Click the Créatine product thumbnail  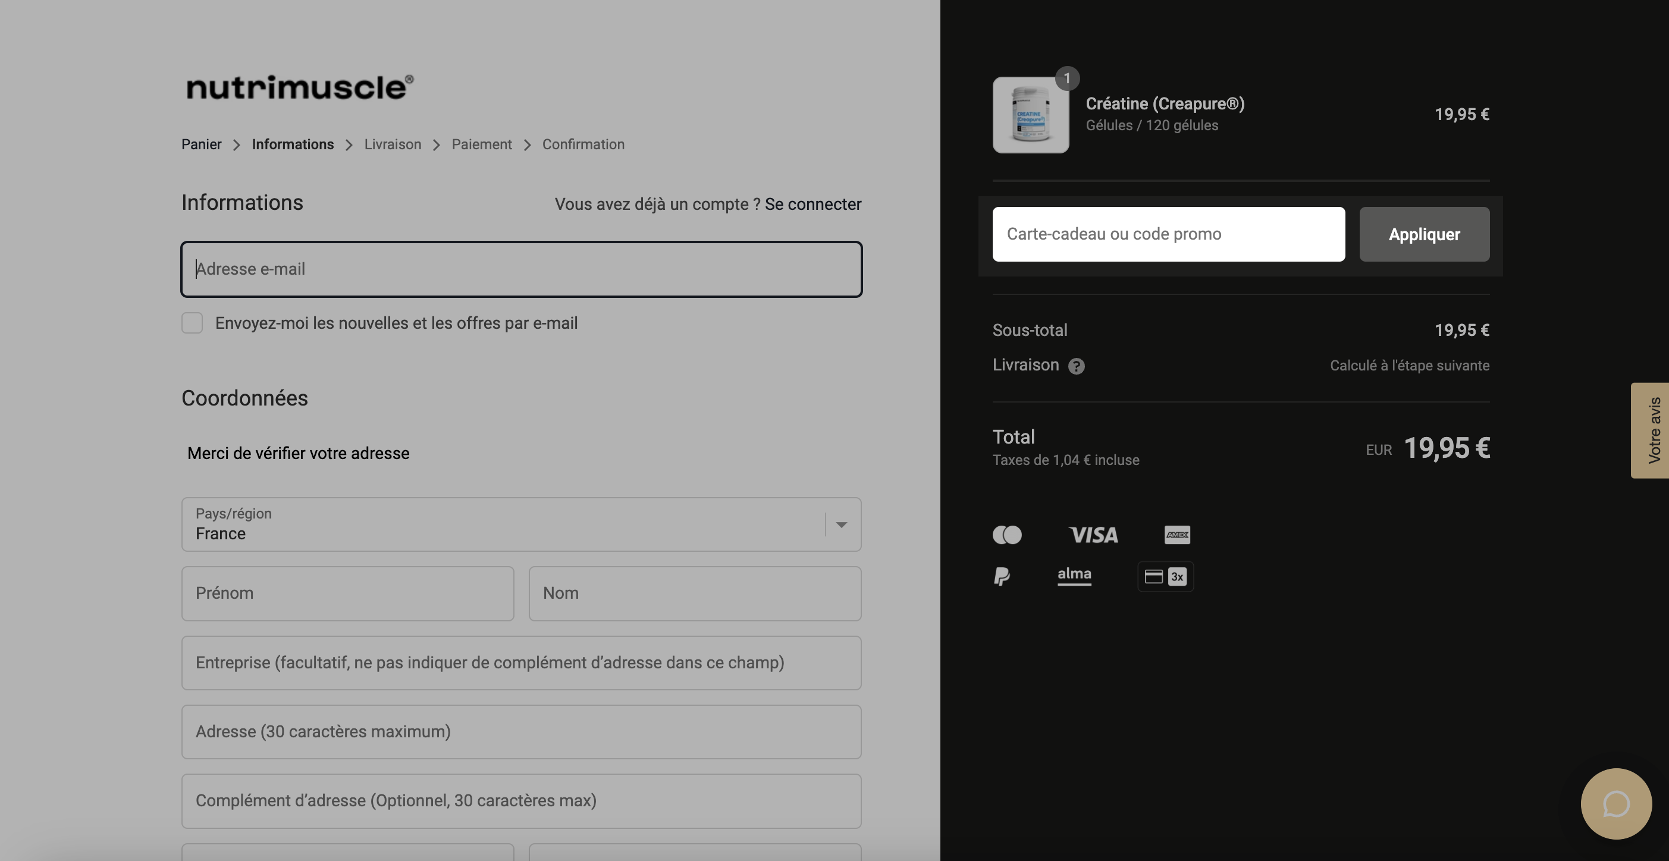pyautogui.click(x=1030, y=115)
